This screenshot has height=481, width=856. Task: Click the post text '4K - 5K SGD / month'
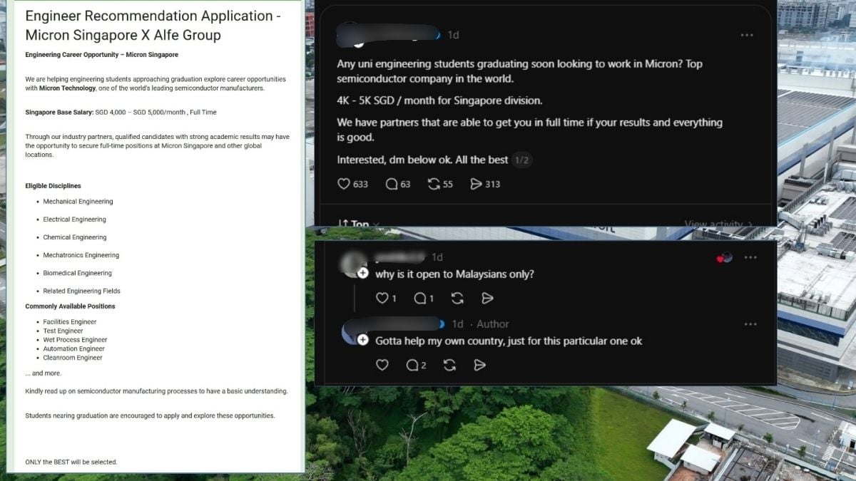pyautogui.click(x=439, y=100)
